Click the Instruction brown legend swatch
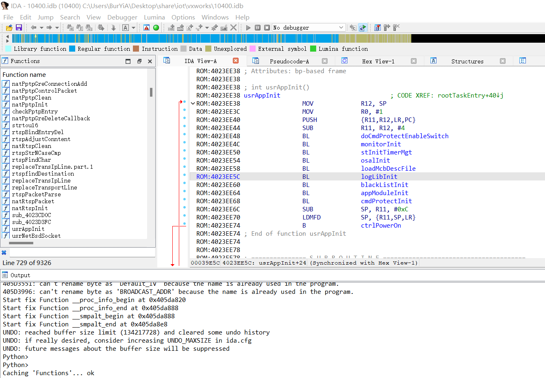545x378 pixels. (136, 49)
